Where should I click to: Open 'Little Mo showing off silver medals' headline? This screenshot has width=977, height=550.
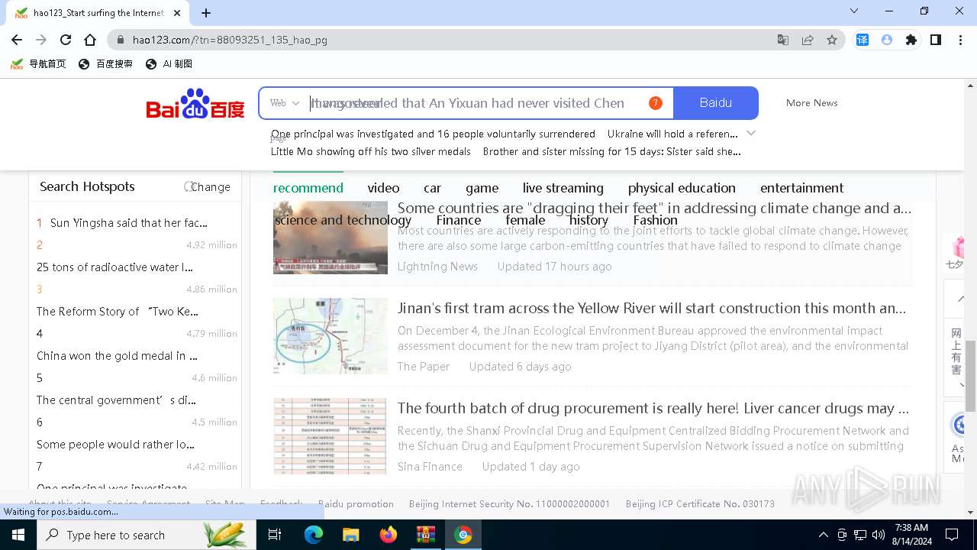click(x=371, y=151)
